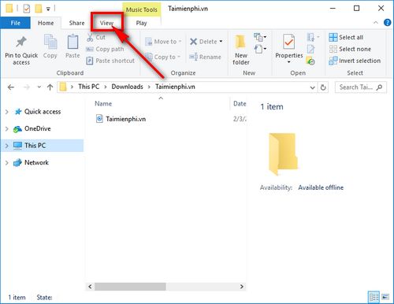Open the Delete dropdown arrow
Image resolution: width=394 pixels, height=304 pixels.
click(x=221, y=42)
